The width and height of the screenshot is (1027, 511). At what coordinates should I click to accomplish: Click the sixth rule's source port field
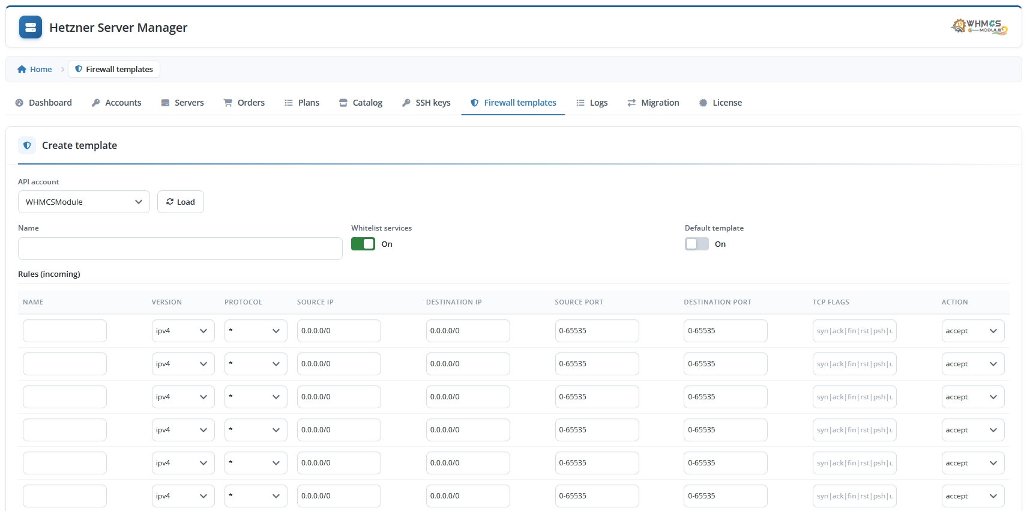(x=597, y=496)
